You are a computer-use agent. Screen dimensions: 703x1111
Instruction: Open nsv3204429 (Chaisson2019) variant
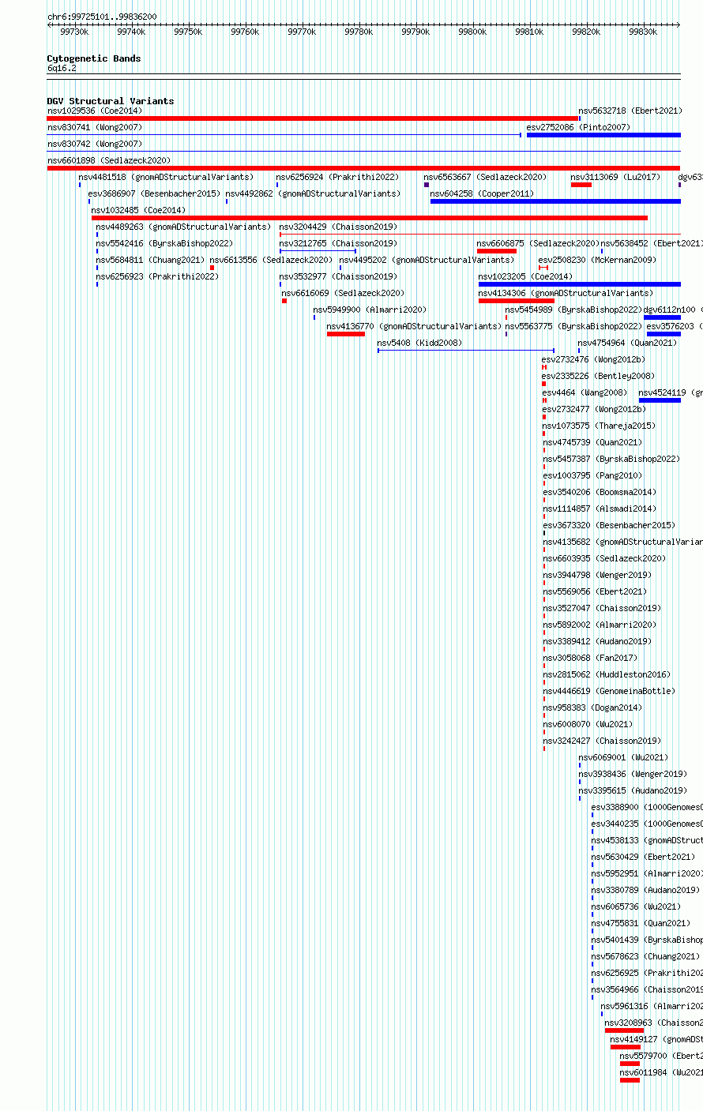(x=338, y=227)
